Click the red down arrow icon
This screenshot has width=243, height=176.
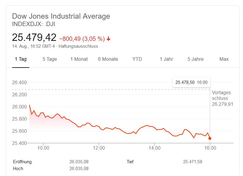tap(109, 39)
